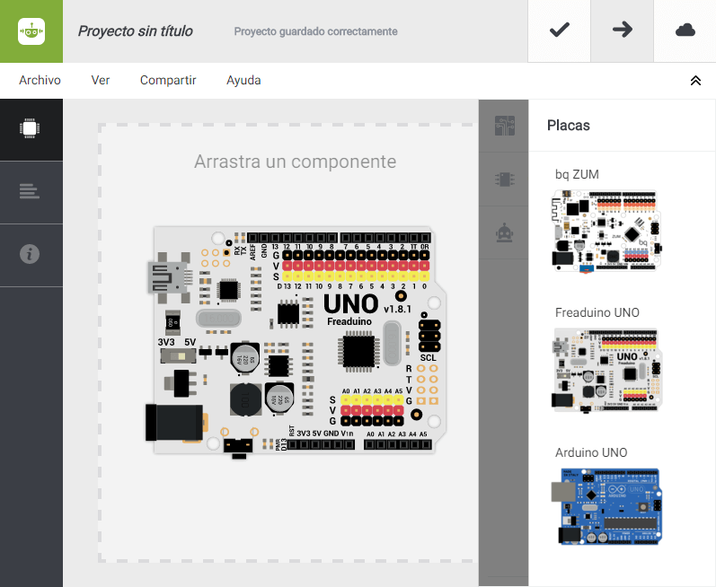Open the cloud icon in top bar
The image size is (716, 587).
click(x=685, y=31)
